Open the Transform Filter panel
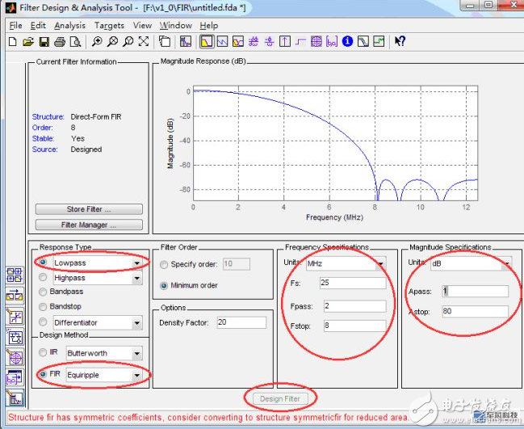The width and height of the screenshot is (524, 429). click(15, 296)
